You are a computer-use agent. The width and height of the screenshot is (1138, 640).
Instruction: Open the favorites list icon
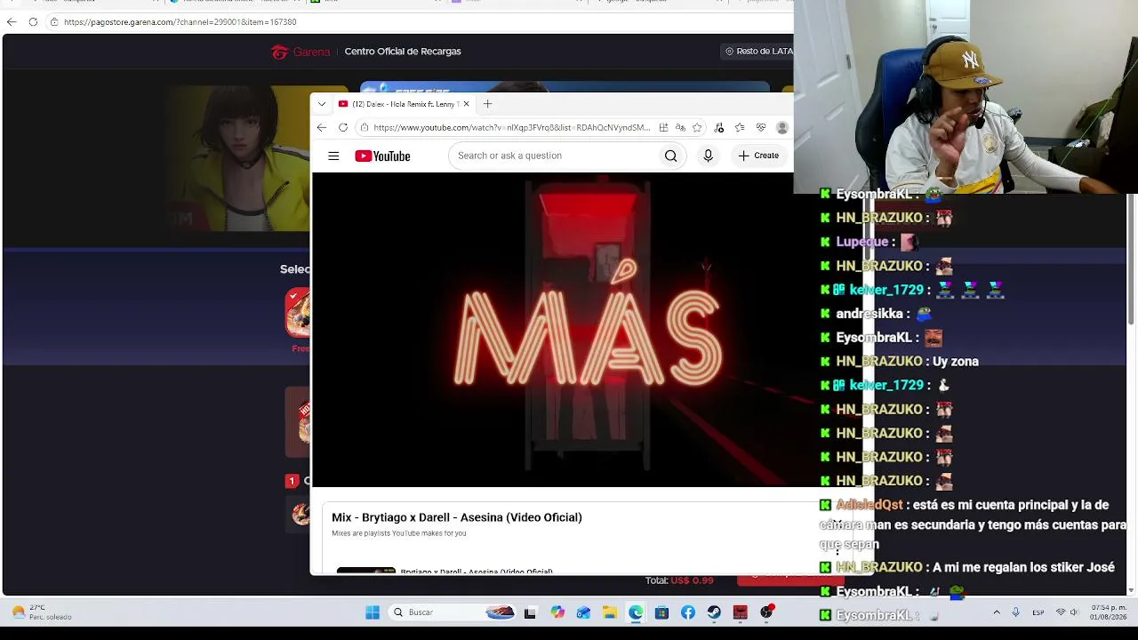[x=740, y=128]
